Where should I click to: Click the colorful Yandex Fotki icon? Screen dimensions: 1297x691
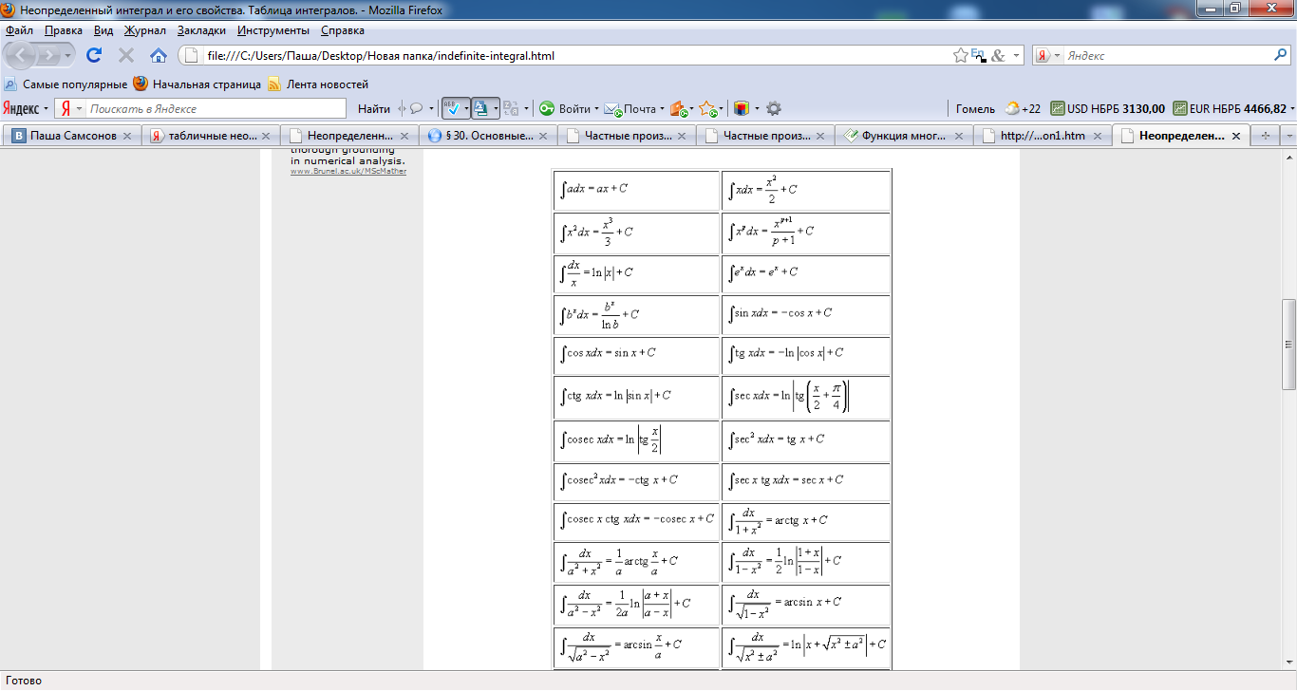point(742,108)
